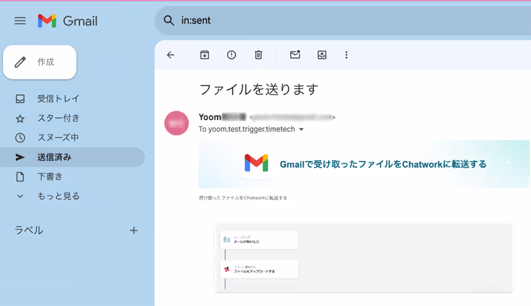Image resolution: width=531 pixels, height=306 pixels.
Task: Create a new label with plus icon
Action: click(x=134, y=231)
